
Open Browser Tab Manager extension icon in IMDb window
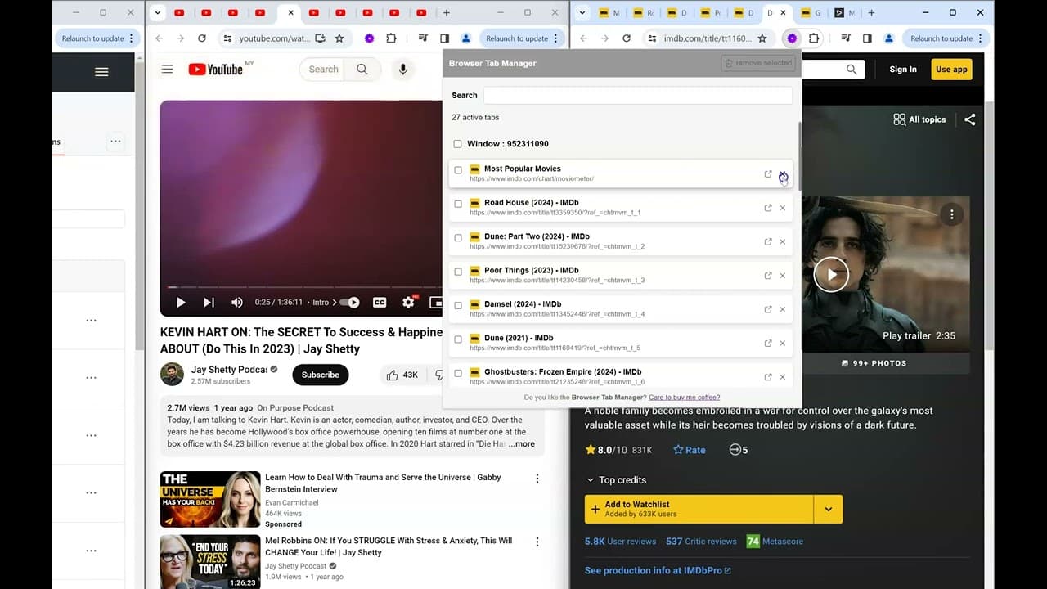792,38
